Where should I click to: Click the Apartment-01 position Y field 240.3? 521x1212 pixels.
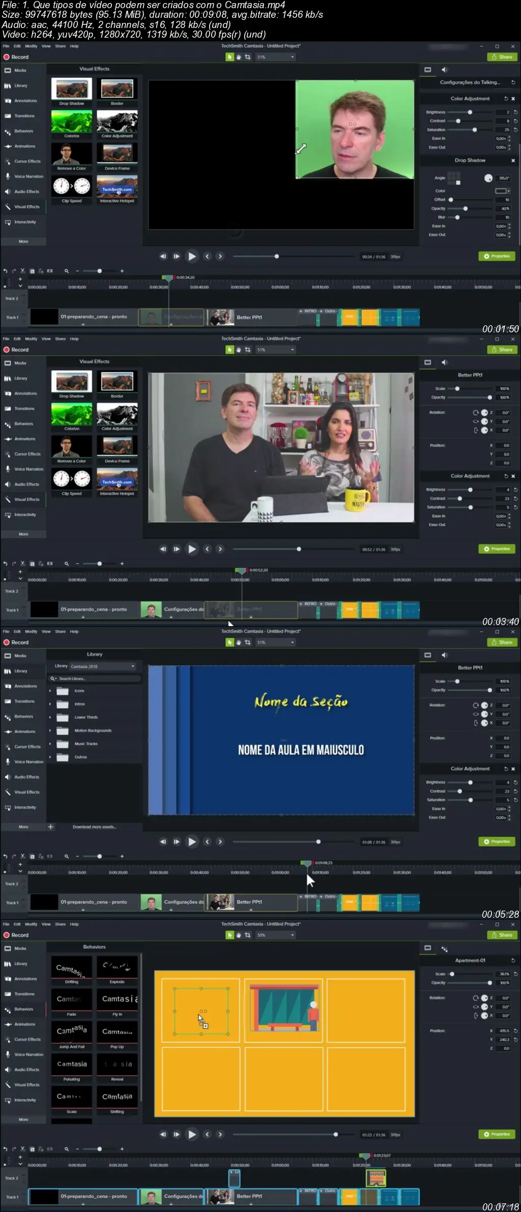503,1039
